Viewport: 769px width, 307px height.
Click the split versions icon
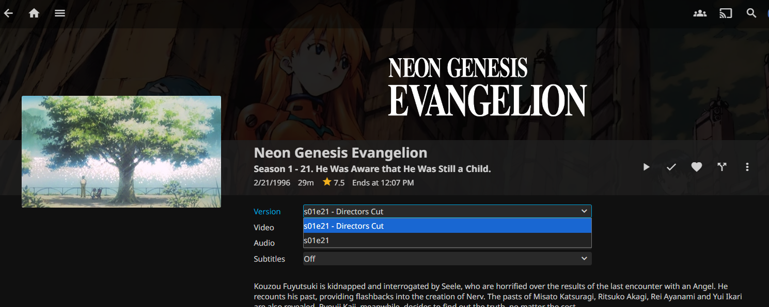pyautogui.click(x=722, y=167)
